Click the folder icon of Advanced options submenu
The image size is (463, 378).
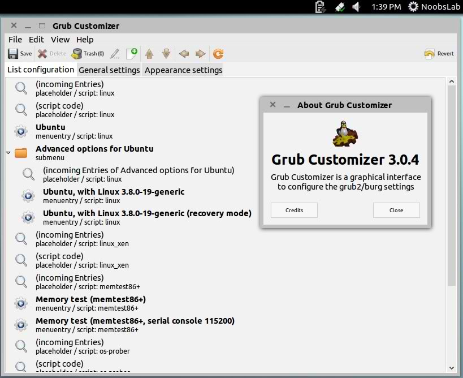pos(21,153)
